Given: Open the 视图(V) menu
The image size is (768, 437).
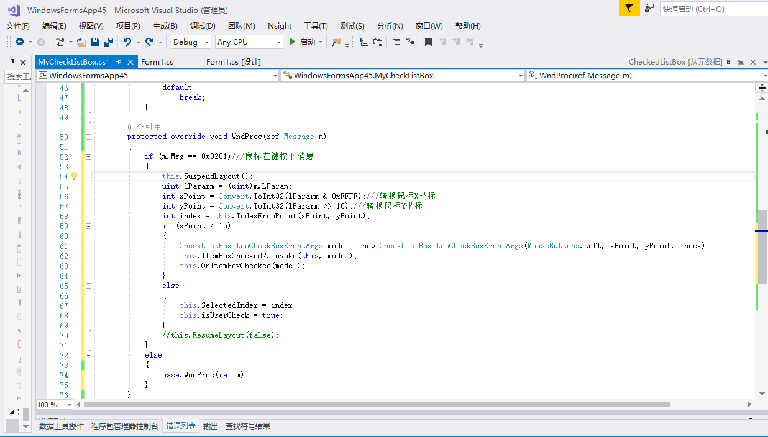Looking at the screenshot, I should pos(91,25).
